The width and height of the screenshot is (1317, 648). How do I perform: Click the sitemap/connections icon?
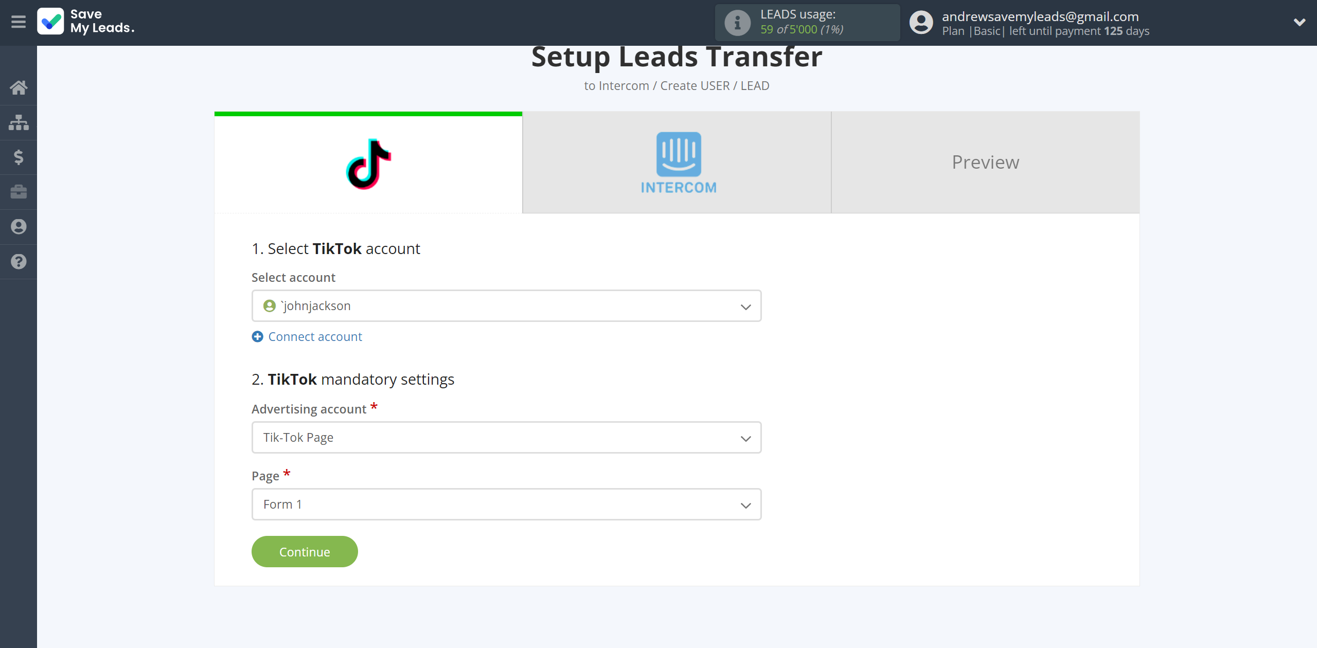19,121
